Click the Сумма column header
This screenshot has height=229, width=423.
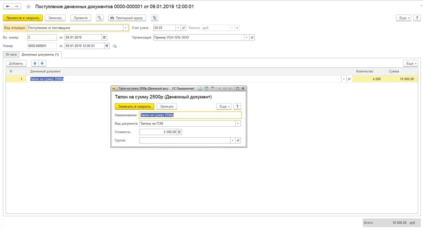401,71
